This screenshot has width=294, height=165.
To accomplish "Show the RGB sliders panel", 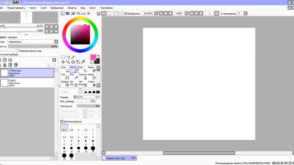I will tap(68, 13).
